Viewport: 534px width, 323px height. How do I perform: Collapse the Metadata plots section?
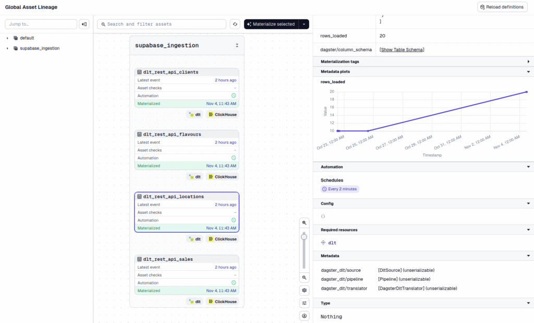(528, 71)
